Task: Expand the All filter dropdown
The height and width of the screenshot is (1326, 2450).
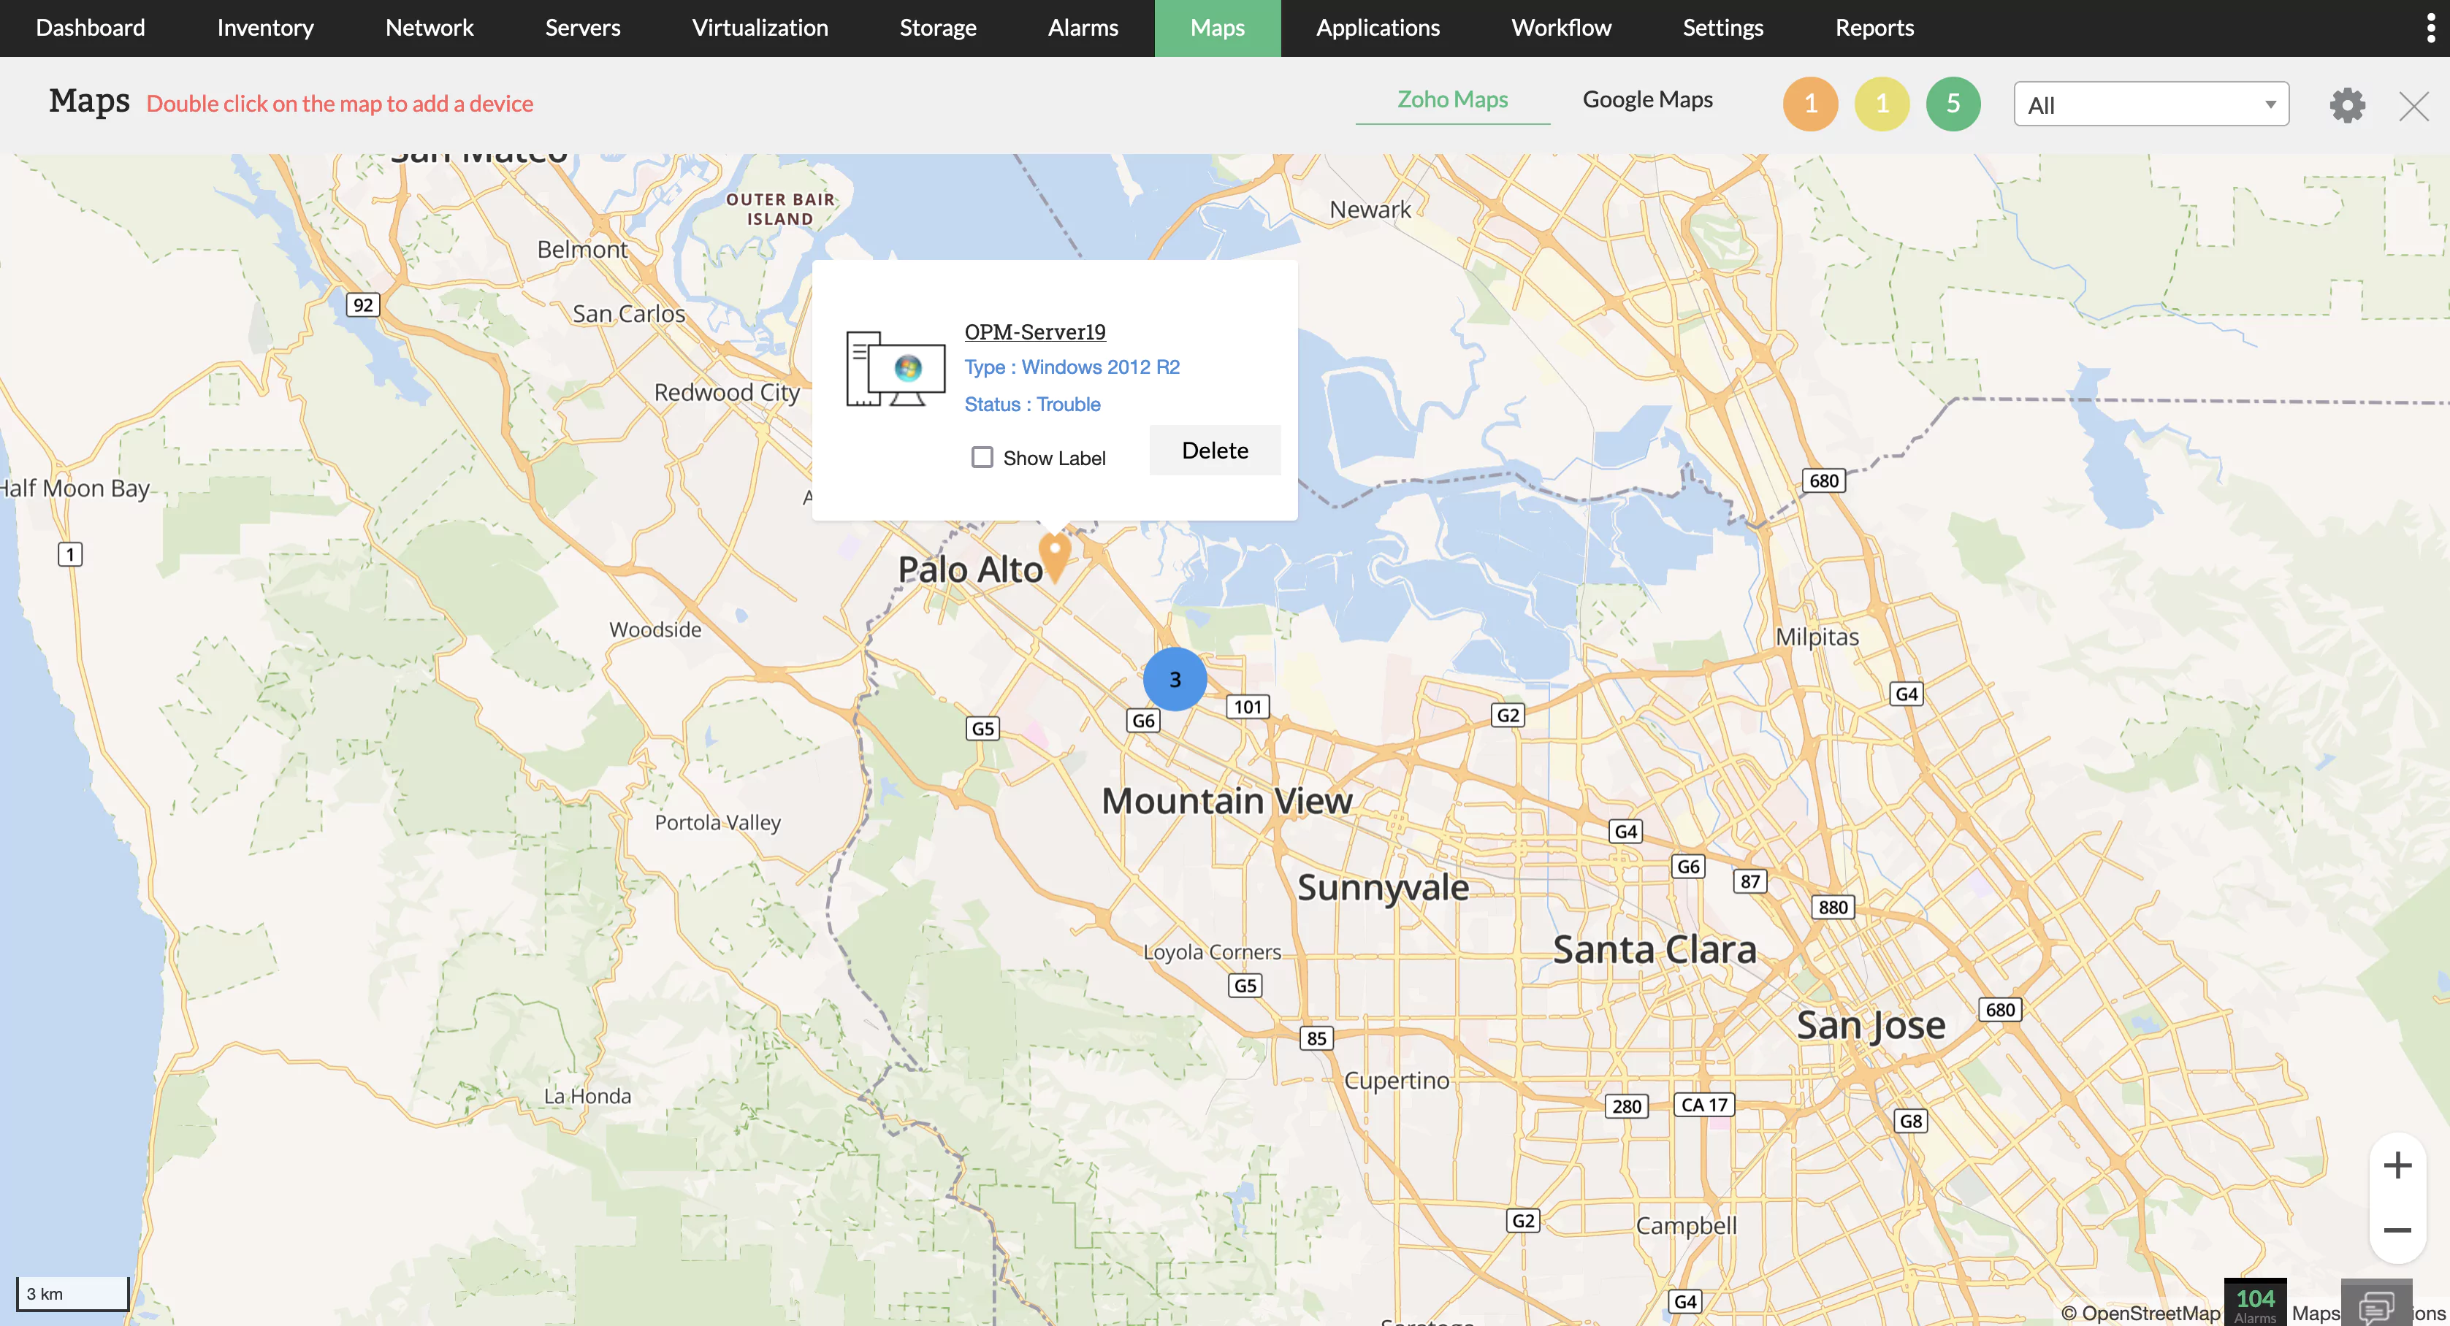Action: point(2151,104)
